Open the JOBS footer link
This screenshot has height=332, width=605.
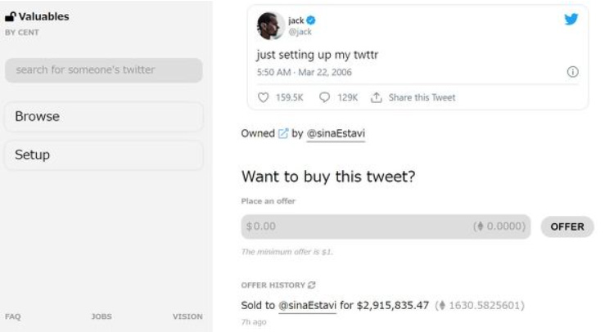[x=102, y=316]
